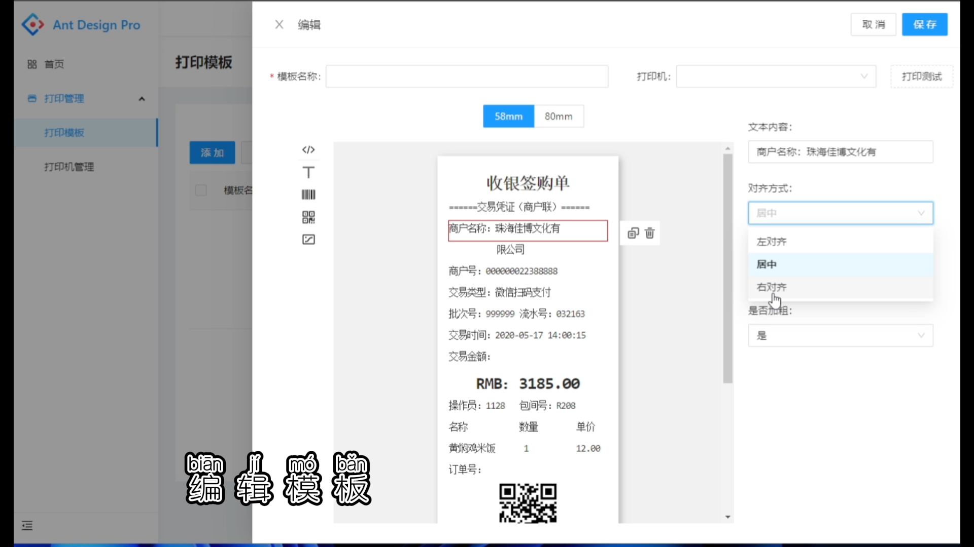Select the 限公司 wrapped text line
The image size is (974, 547).
tap(510, 249)
